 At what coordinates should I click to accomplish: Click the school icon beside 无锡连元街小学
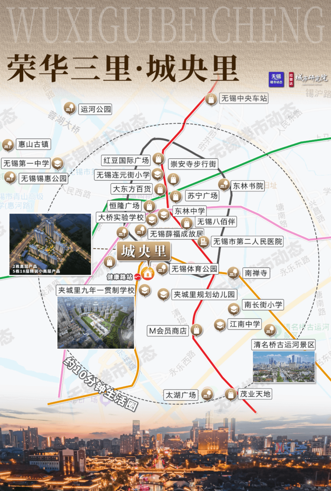pyautogui.click(x=157, y=174)
